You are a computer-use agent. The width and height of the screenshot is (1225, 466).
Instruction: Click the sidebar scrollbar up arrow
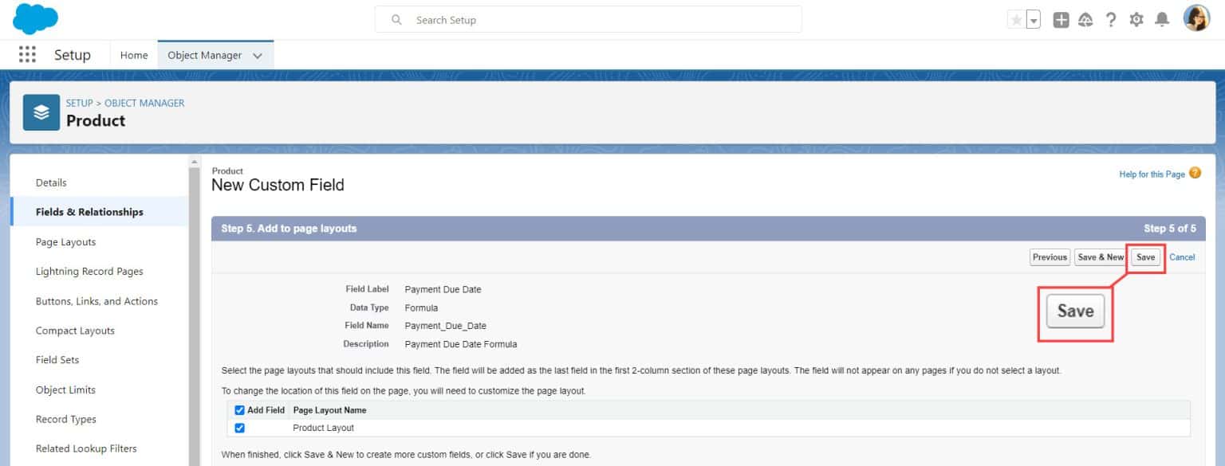coord(194,162)
